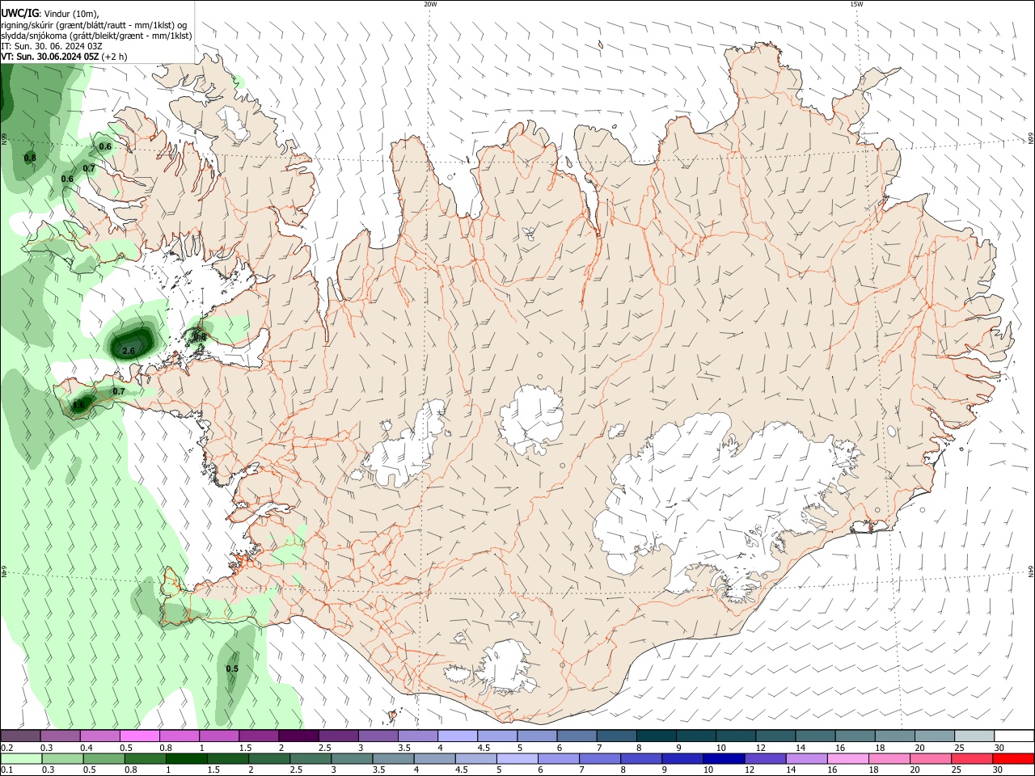1035x776 pixels.
Task: Pick rain swatch between 0.5 and 0.8
Action: pyautogui.click(x=104, y=758)
